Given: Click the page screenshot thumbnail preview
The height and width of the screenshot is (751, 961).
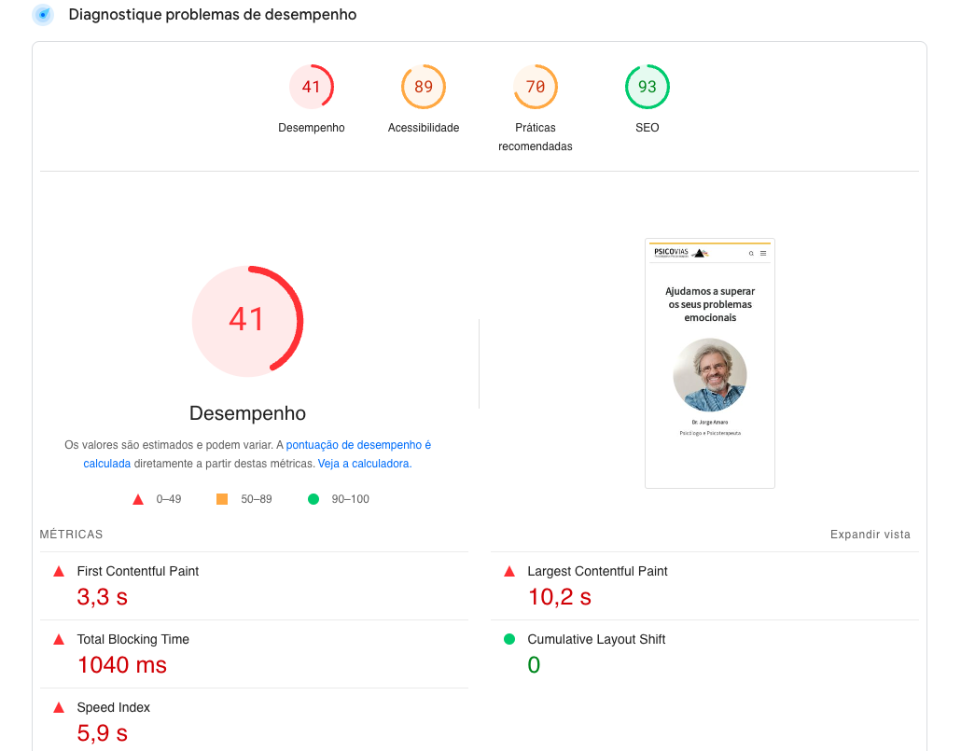Looking at the screenshot, I should pyautogui.click(x=710, y=363).
